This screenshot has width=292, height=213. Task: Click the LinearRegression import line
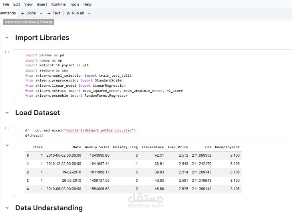pos(75,86)
